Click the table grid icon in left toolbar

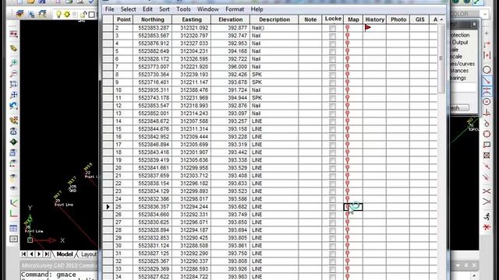[13, 228]
